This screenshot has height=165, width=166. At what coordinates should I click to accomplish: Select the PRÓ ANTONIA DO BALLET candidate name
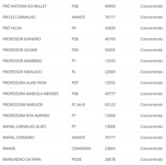(25, 6)
